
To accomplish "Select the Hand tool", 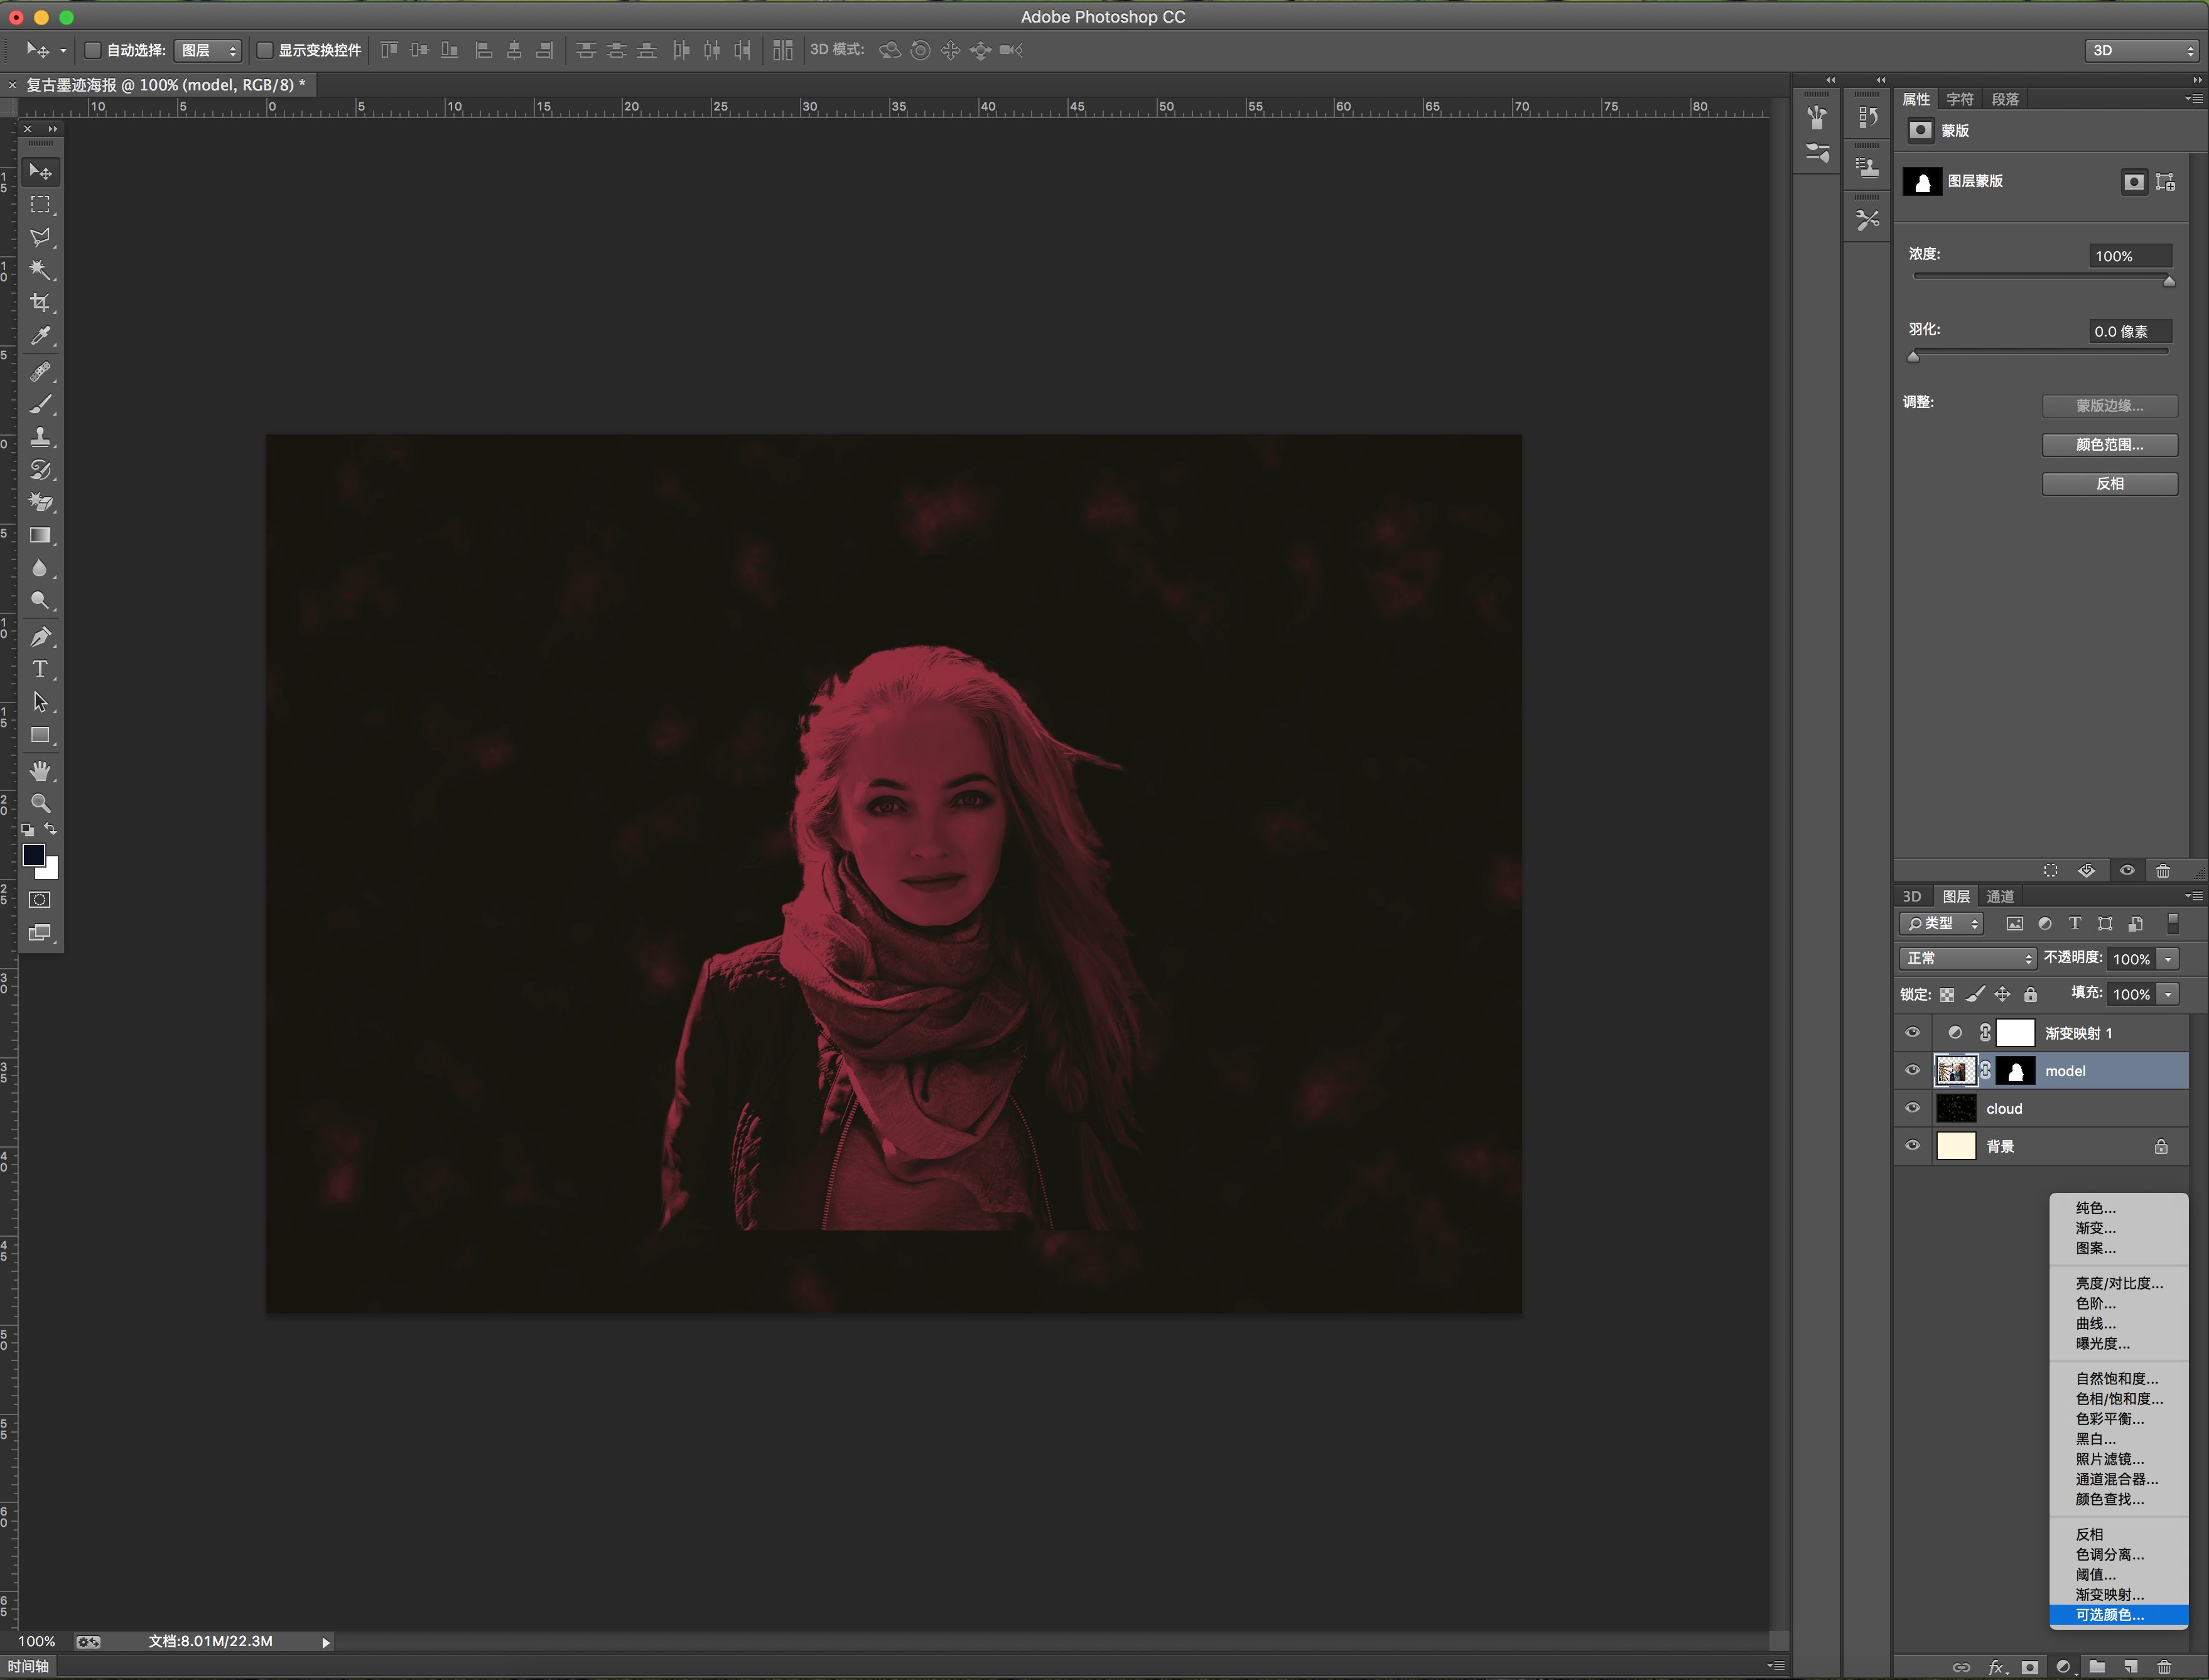I will (40, 770).
